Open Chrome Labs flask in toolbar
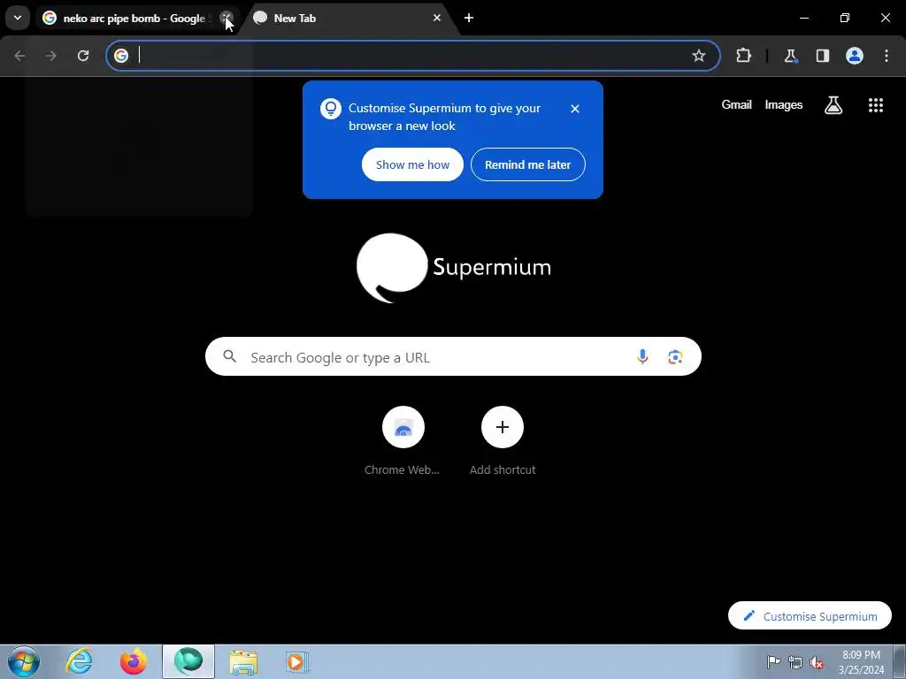 click(x=790, y=56)
